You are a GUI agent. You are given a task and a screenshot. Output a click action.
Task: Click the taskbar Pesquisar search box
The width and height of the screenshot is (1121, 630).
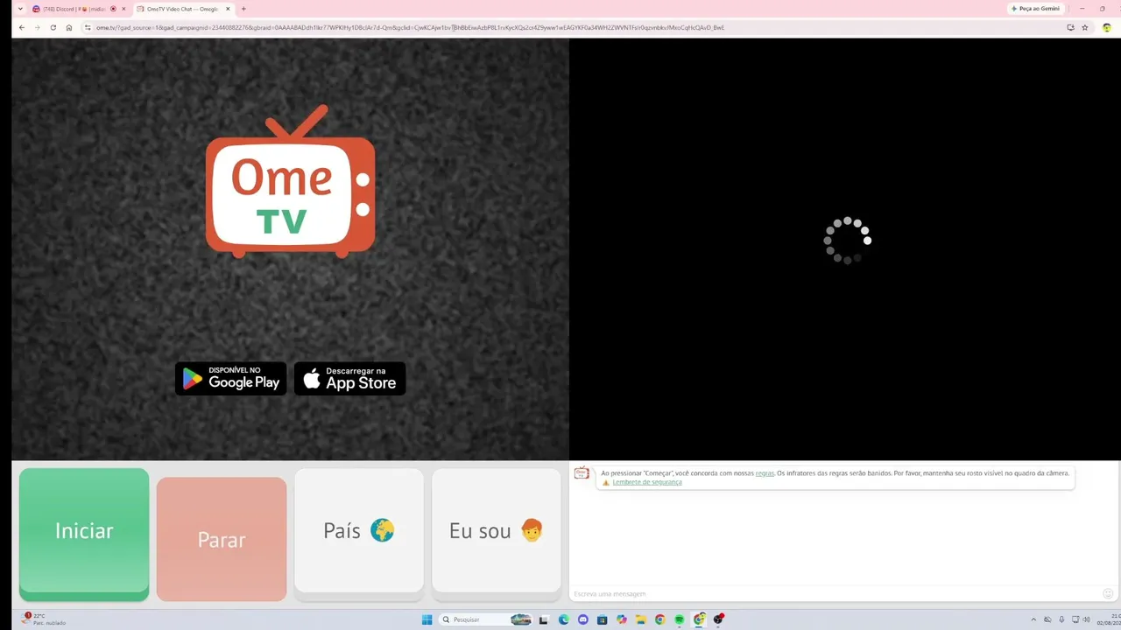[x=486, y=619]
